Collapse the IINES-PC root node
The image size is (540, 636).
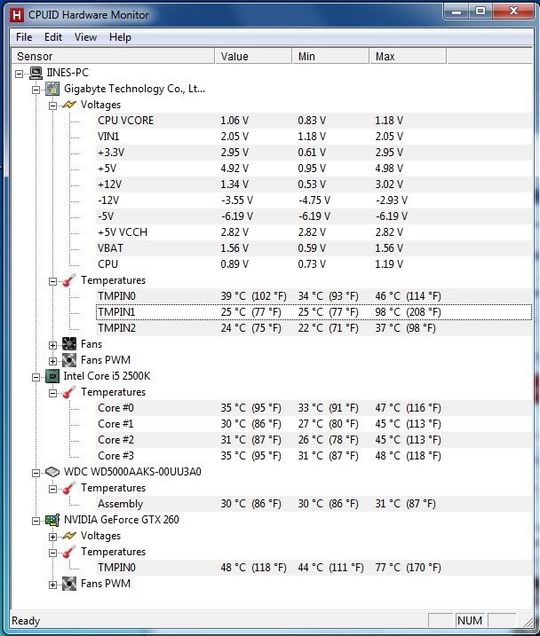[19, 74]
